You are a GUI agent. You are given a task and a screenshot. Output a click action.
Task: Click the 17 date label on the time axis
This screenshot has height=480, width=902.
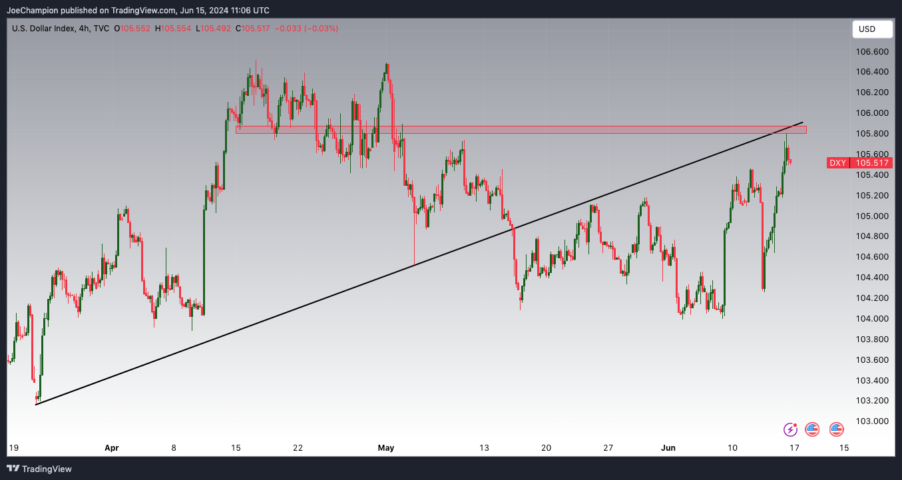click(x=794, y=448)
